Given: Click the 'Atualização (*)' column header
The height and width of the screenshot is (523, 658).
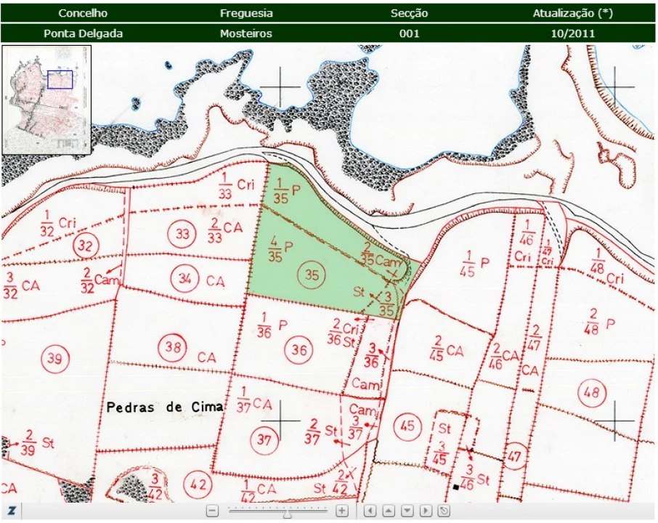Looking at the screenshot, I should click(572, 13).
